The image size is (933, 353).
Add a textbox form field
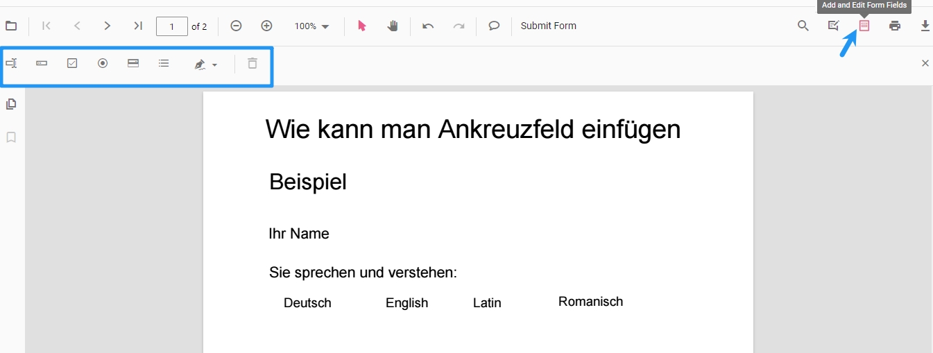pos(11,63)
